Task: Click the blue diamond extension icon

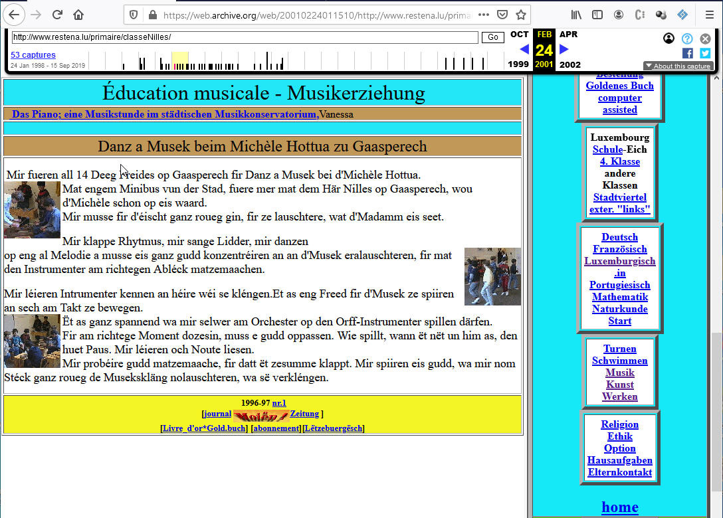Action: pyautogui.click(x=682, y=15)
